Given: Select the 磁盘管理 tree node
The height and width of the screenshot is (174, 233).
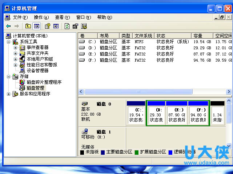Looking at the screenshot, I should click(x=36, y=88).
